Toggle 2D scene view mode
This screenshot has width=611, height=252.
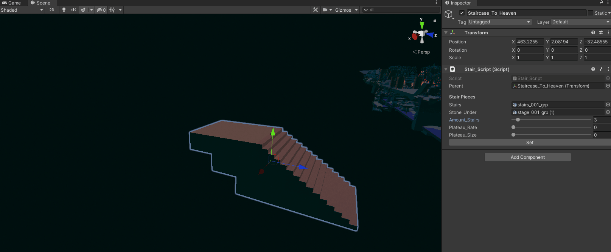pyautogui.click(x=52, y=10)
